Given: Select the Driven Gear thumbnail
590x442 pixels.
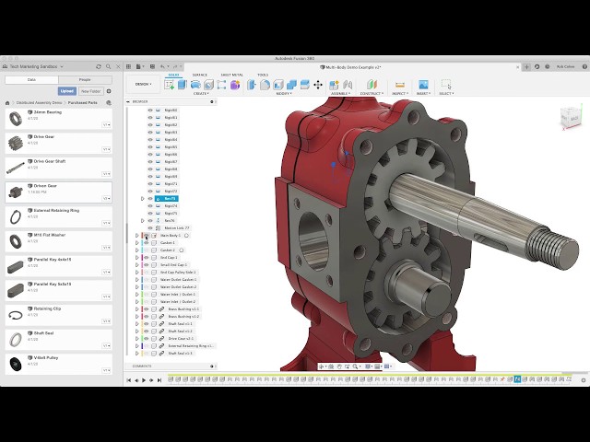Looking at the screenshot, I should [x=16, y=192].
